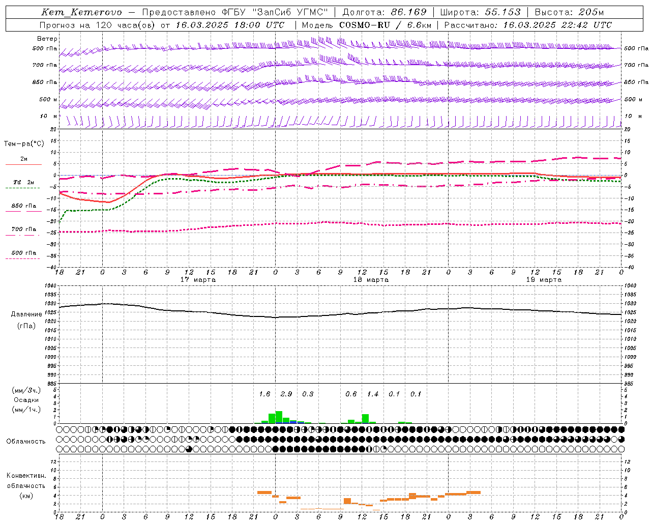This screenshot has height=521, width=651.
Task: Click the dash-dot legend line under 700 гПа
Action: 22,235
